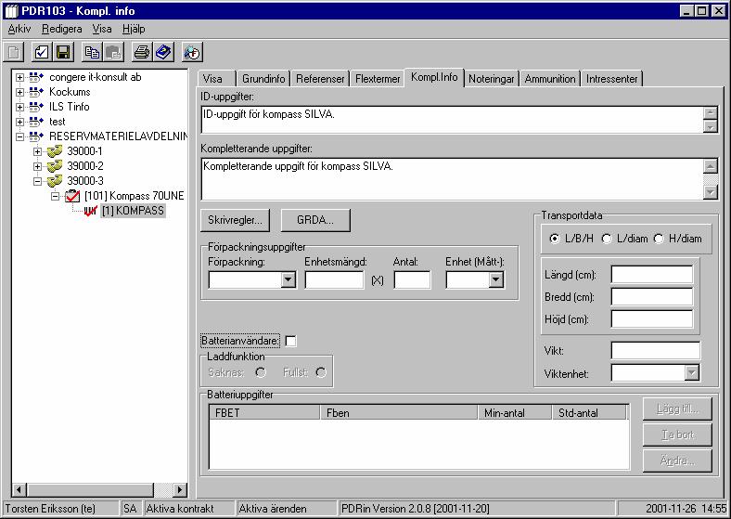Open the Arkiv menu
731x519 pixels.
coord(19,29)
